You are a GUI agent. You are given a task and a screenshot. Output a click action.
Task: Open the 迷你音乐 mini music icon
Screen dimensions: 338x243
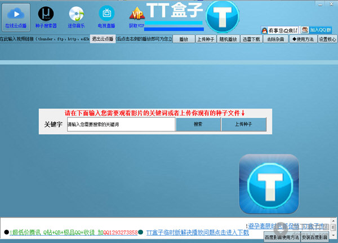pyautogui.click(x=76, y=14)
